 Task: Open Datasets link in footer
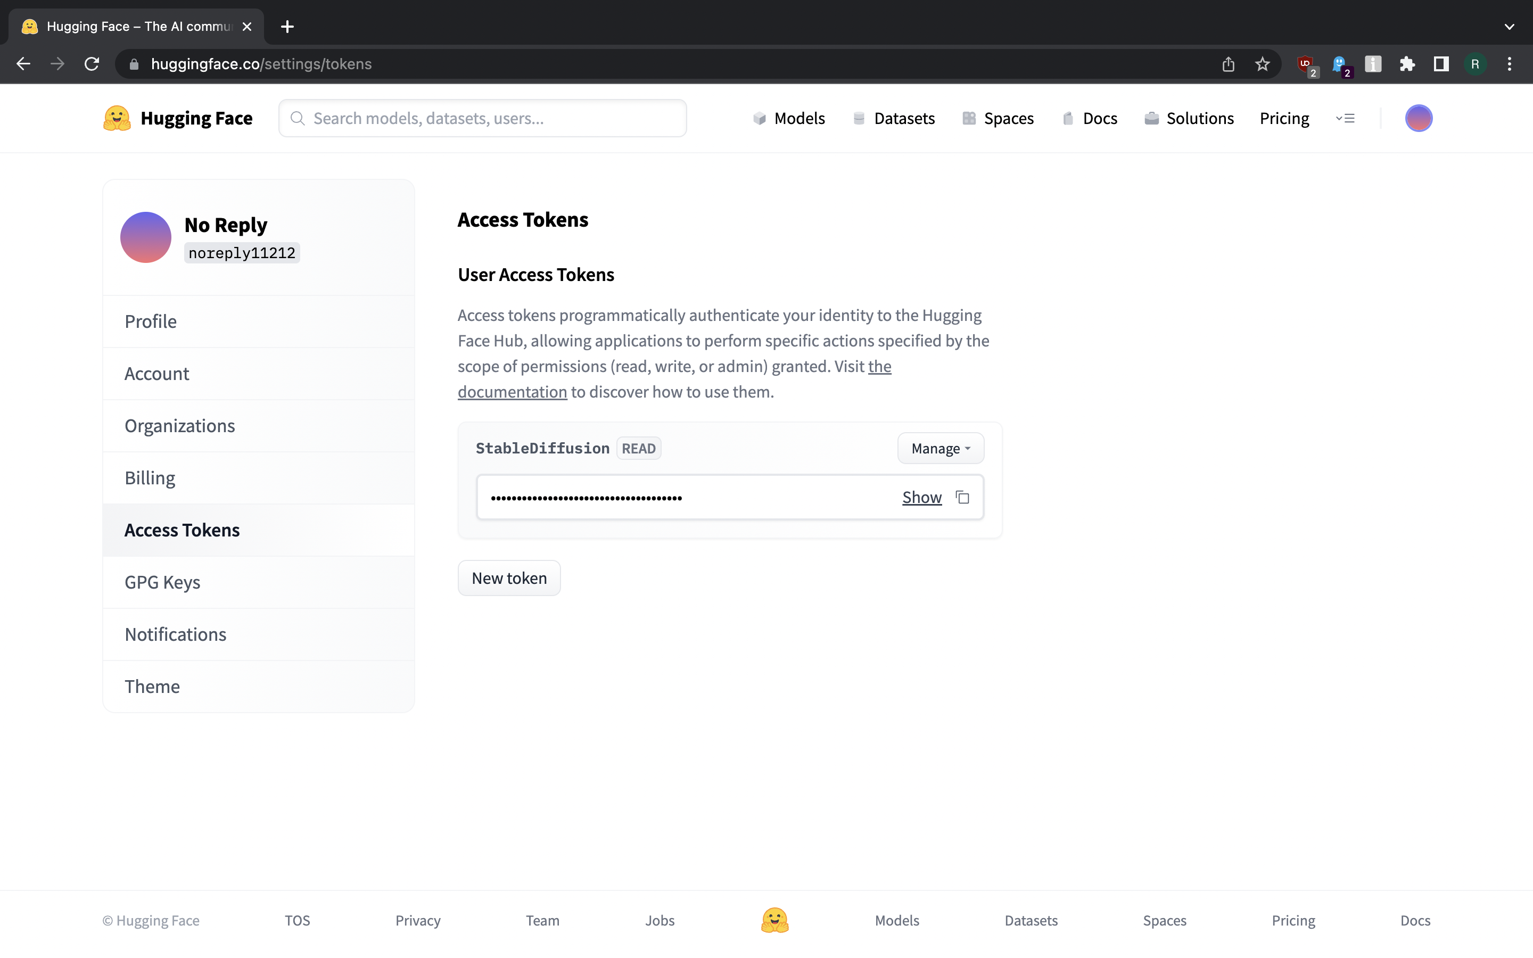point(1031,921)
